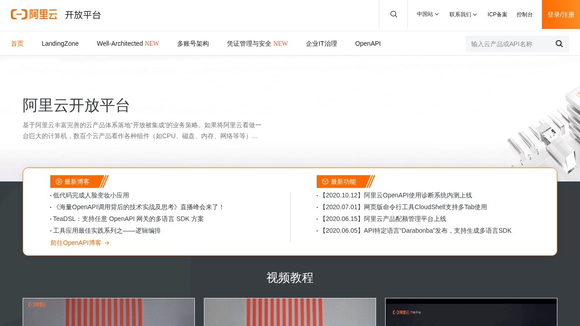Screen dimensions: 580x326
Task: Switch to the LandingZone tab
Action: (60, 44)
